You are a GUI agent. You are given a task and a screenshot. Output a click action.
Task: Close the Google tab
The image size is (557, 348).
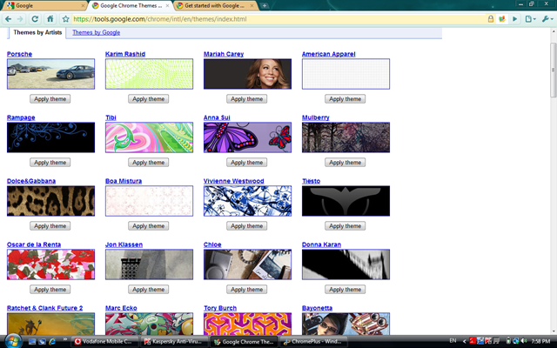[x=83, y=6]
